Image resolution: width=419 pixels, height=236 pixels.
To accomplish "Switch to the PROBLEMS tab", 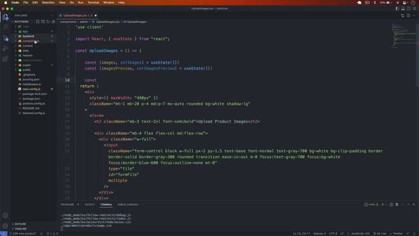I will click(x=67, y=205).
